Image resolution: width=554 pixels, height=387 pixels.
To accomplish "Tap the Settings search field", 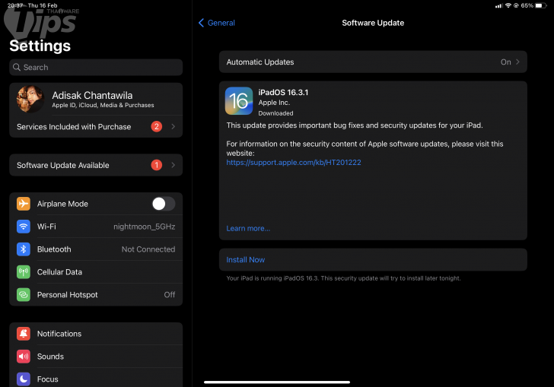I will point(96,67).
